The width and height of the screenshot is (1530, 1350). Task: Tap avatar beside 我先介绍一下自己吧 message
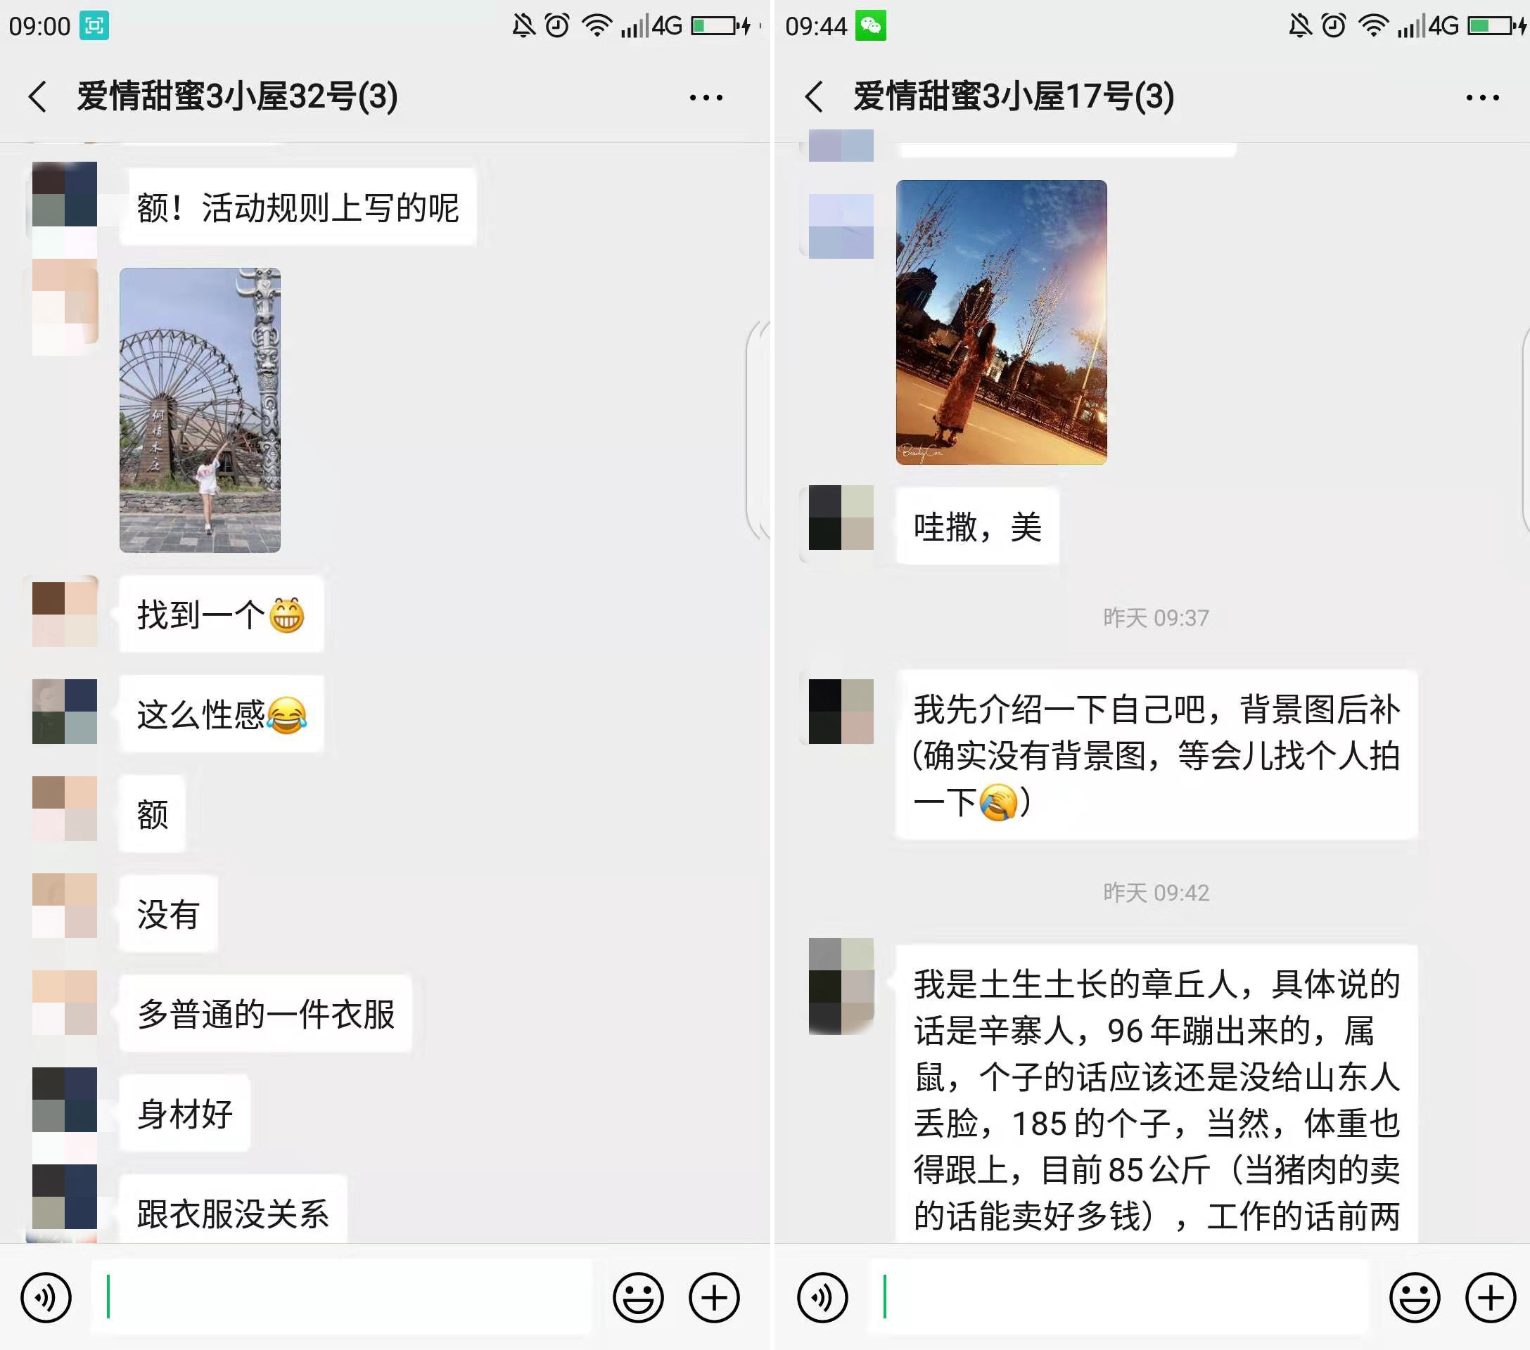click(841, 712)
